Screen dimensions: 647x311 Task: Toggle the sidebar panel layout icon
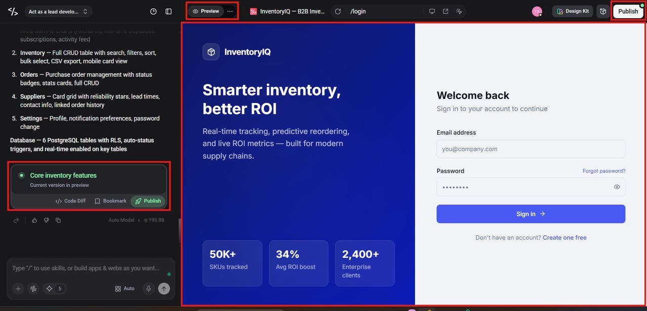point(169,11)
